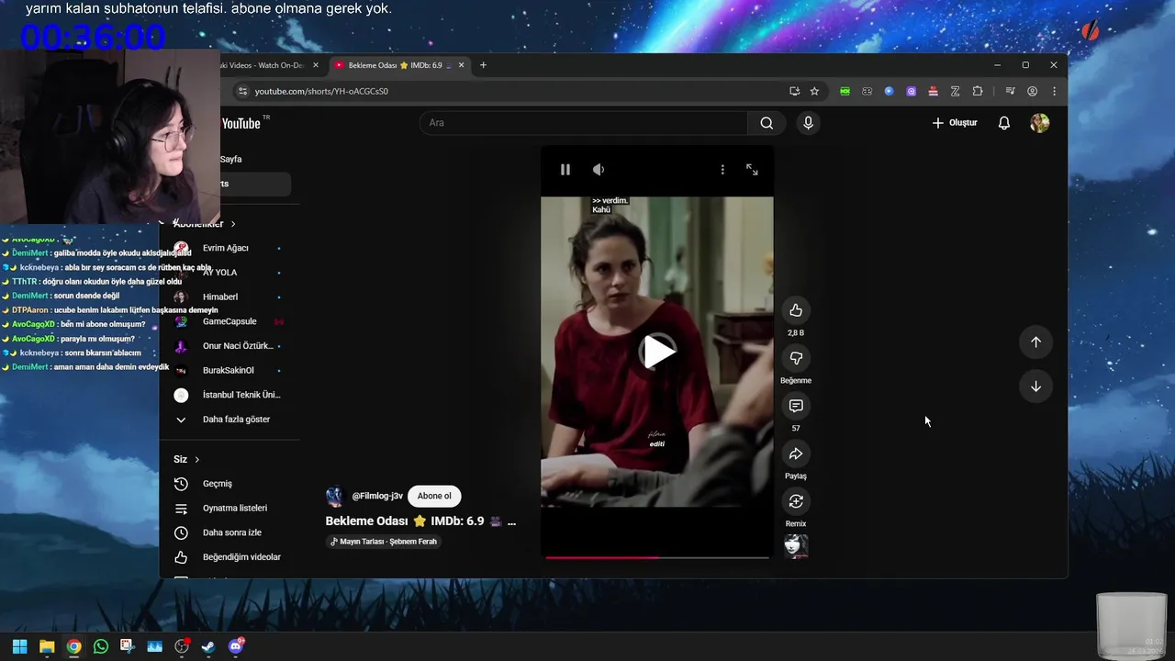Open the YouTube account avatar menu
Image resolution: width=1175 pixels, height=661 pixels.
(x=1039, y=123)
